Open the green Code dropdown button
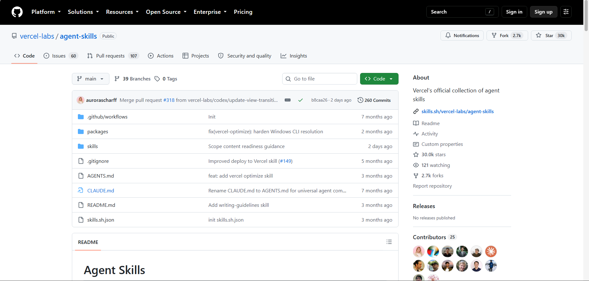 (379, 79)
